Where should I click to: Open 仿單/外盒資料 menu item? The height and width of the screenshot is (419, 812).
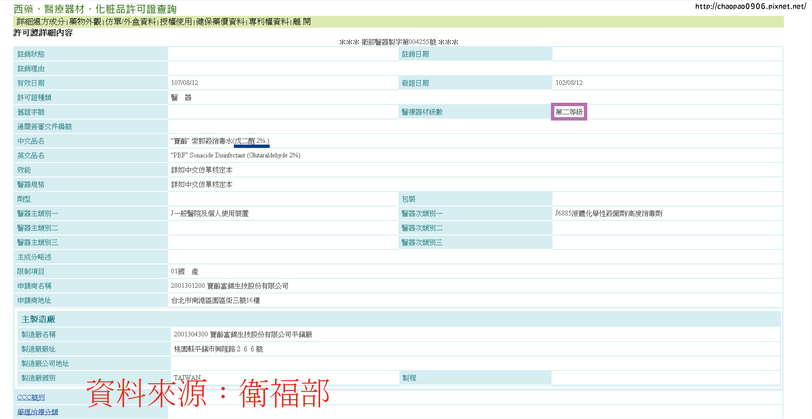click(131, 22)
